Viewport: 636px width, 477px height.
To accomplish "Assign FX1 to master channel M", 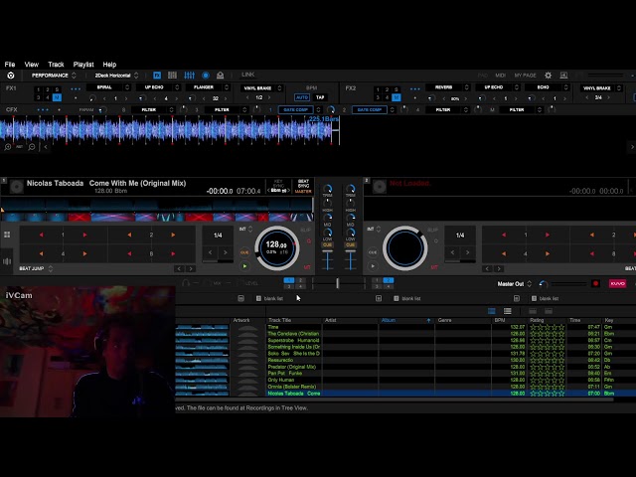I will (x=58, y=97).
